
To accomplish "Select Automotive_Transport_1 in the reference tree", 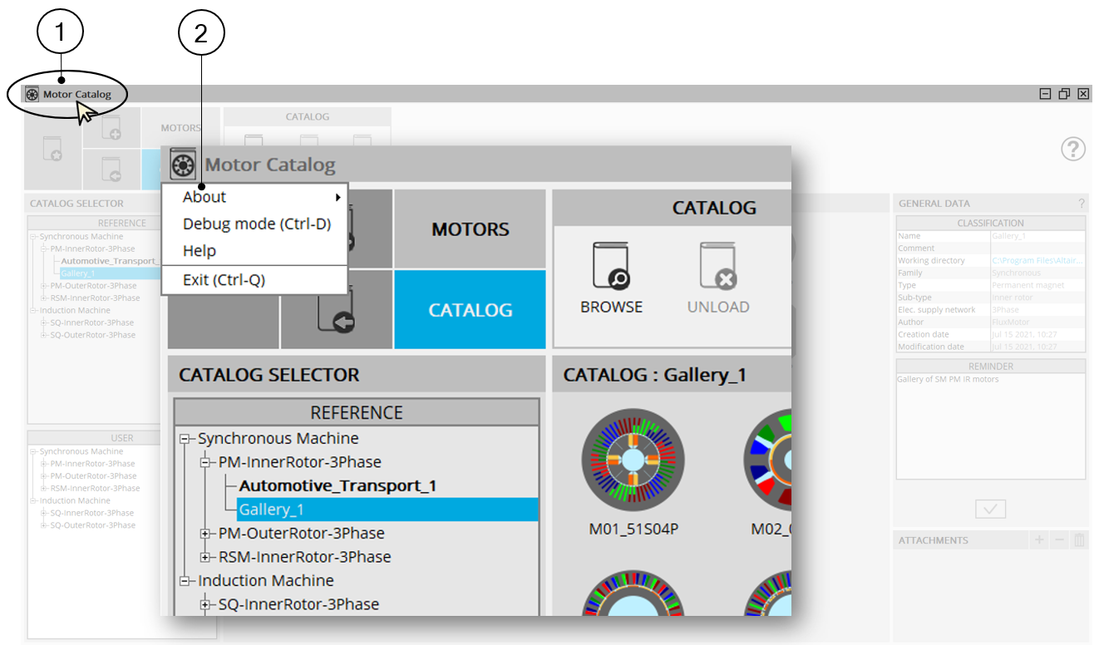I will 338,485.
